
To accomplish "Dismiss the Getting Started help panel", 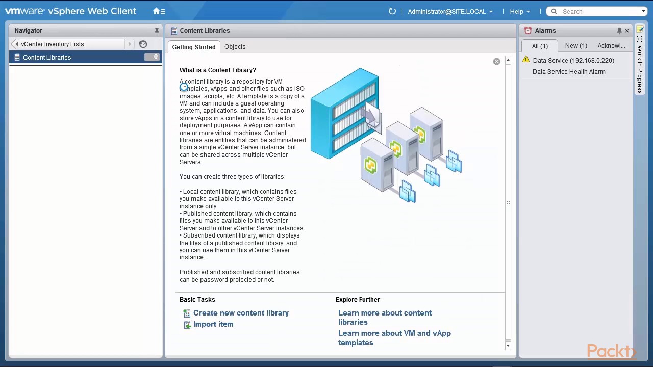I will (x=496, y=62).
